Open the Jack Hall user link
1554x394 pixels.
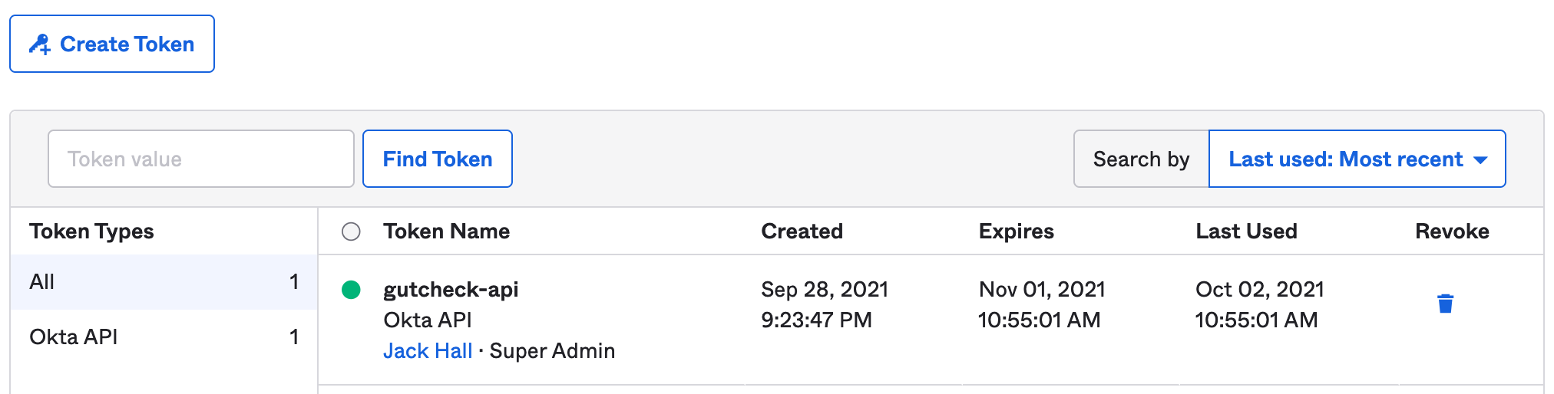click(428, 351)
